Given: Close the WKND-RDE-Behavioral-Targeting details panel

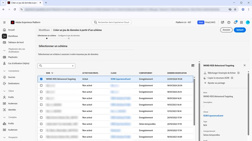Looking at the screenshot, I should [245, 65].
